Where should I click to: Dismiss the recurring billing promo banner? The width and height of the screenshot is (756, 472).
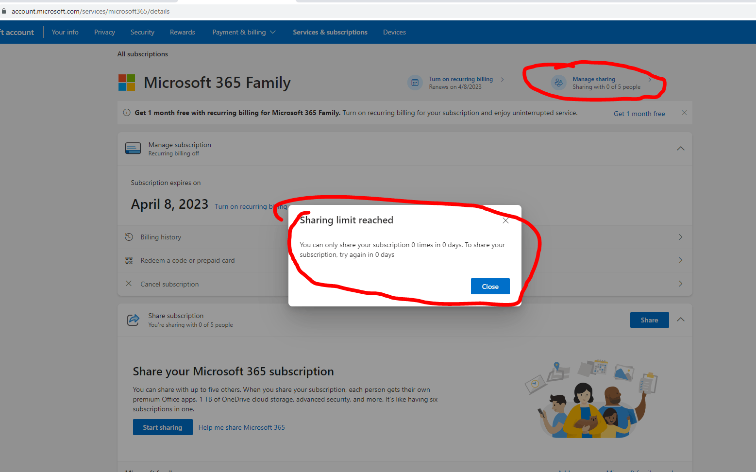pyautogui.click(x=684, y=113)
